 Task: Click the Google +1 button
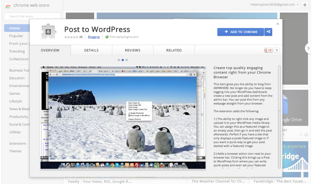coord(268,50)
